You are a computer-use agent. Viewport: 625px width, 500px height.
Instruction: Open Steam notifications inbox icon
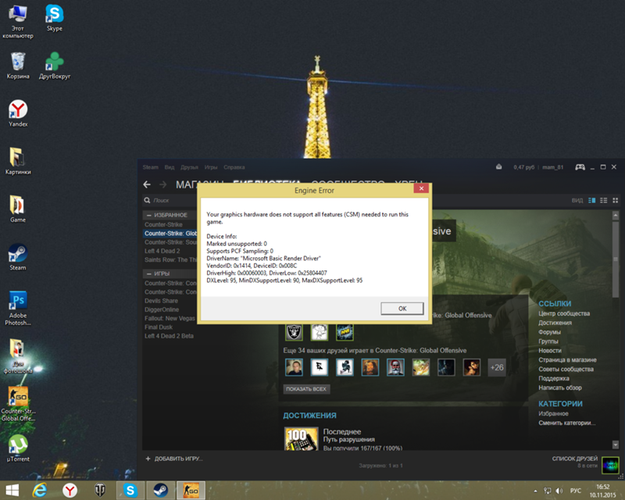tap(498, 167)
